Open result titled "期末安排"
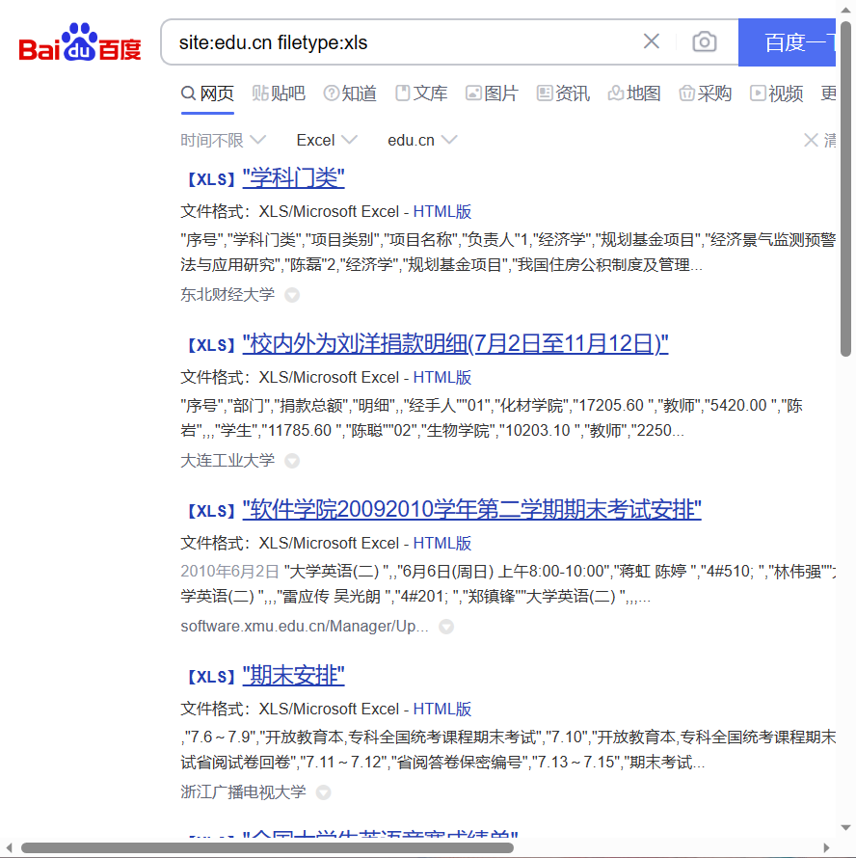856x858 pixels. coord(293,676)
